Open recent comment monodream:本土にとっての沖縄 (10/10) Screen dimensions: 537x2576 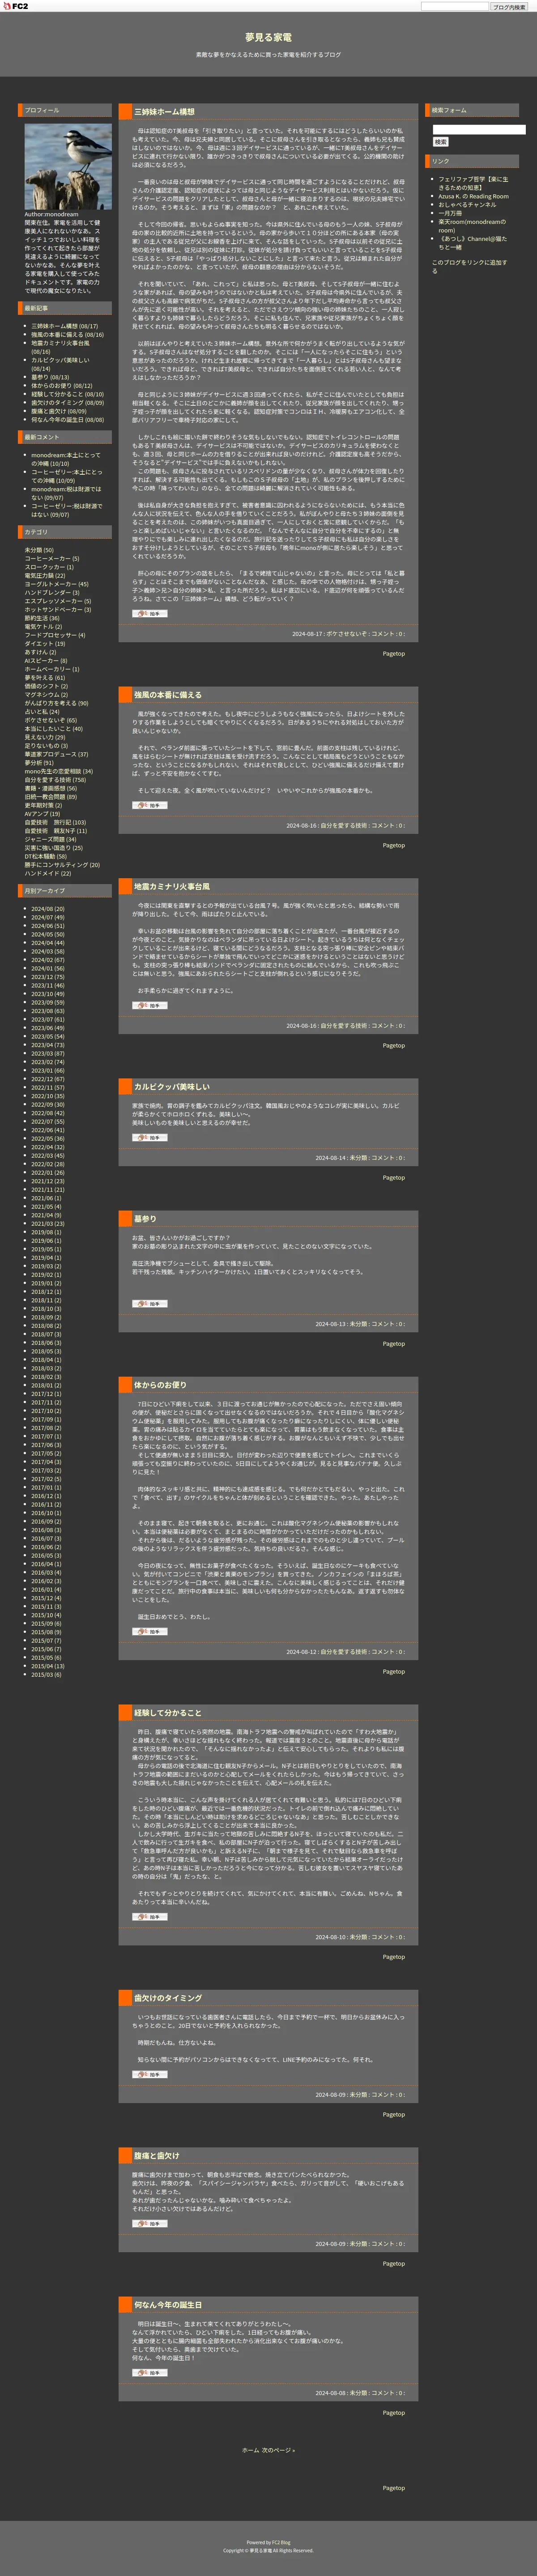coord(66,459)
